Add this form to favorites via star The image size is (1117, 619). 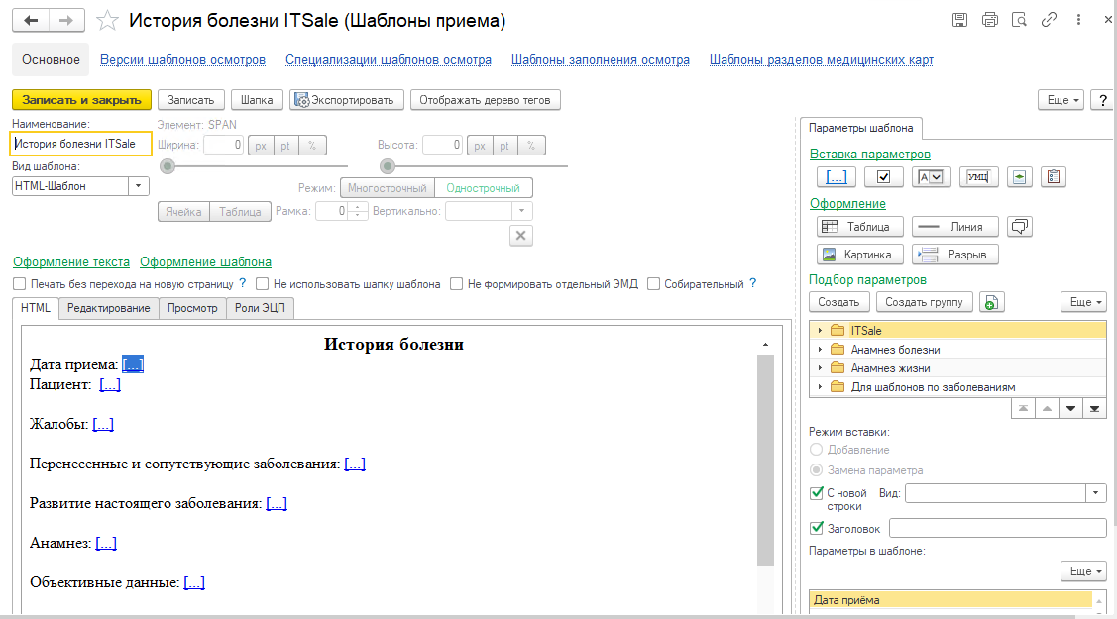point(107,20)
